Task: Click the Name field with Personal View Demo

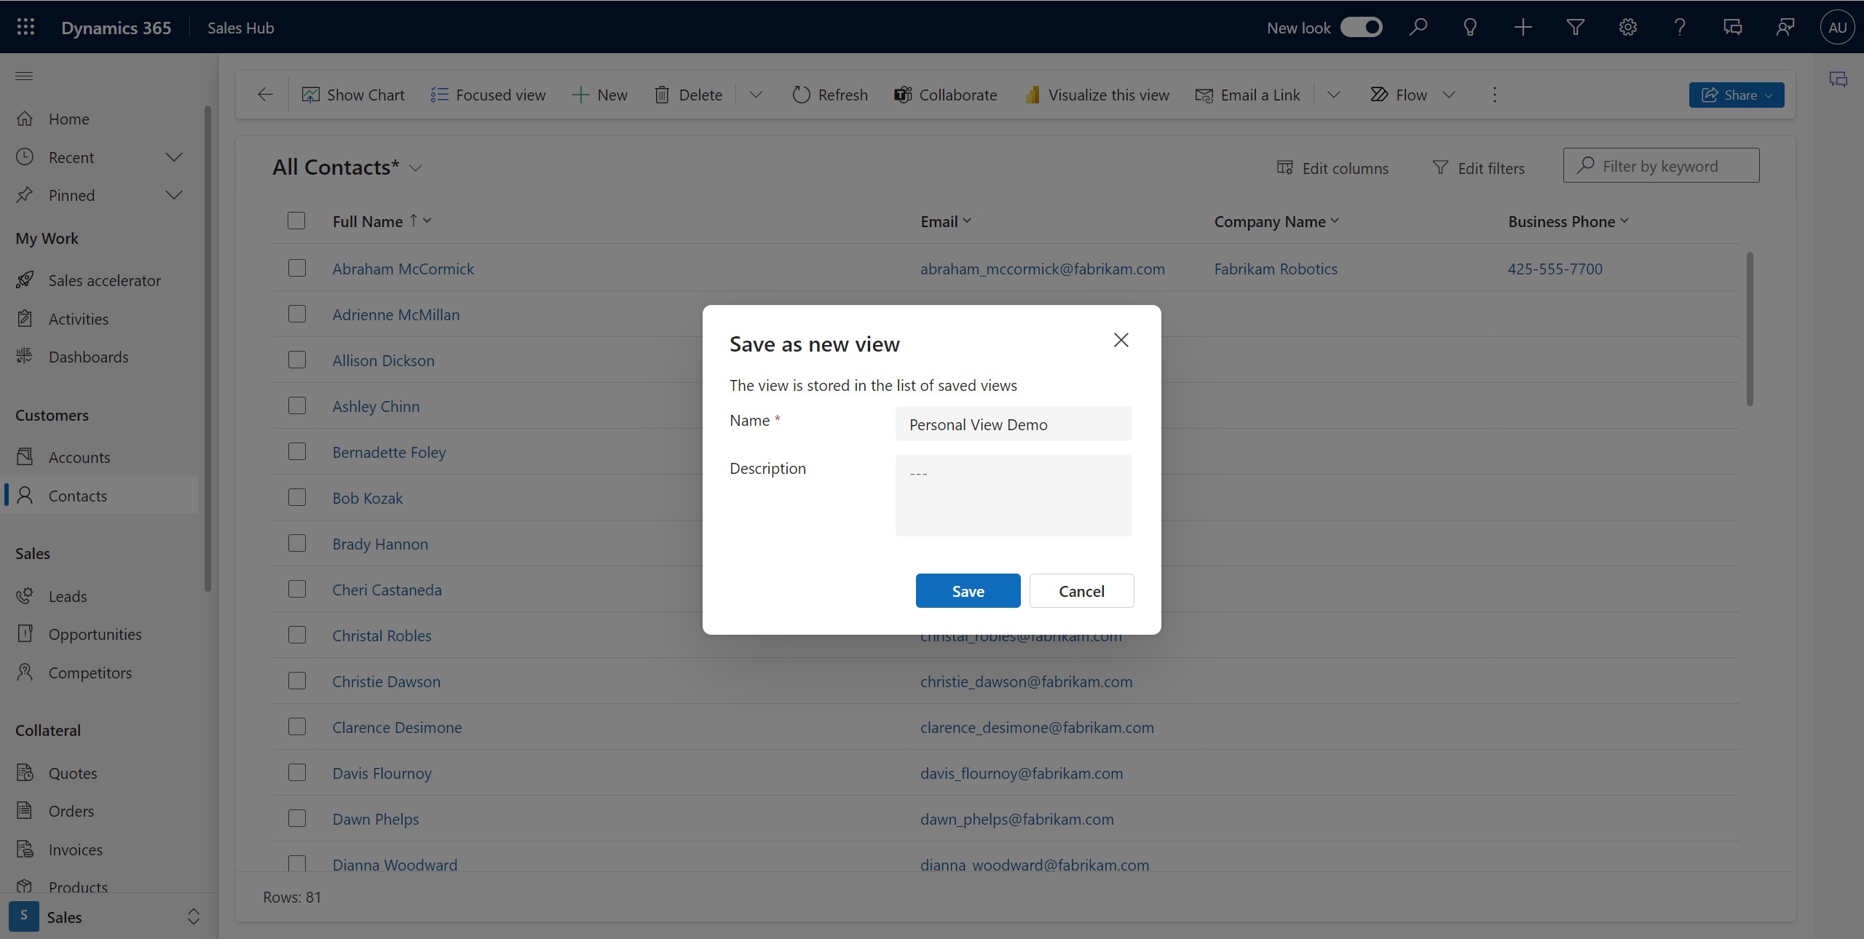Action: 1013,424
